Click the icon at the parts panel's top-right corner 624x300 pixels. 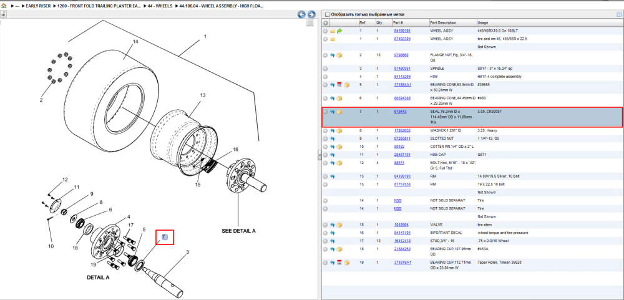coord(619,14)
